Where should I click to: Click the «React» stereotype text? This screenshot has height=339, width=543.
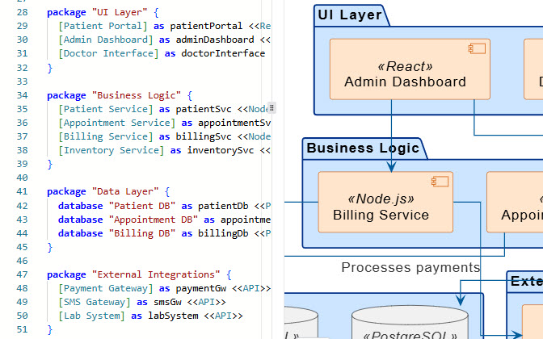405,66
